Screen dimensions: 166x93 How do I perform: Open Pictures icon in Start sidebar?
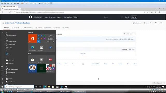[2, 75]
